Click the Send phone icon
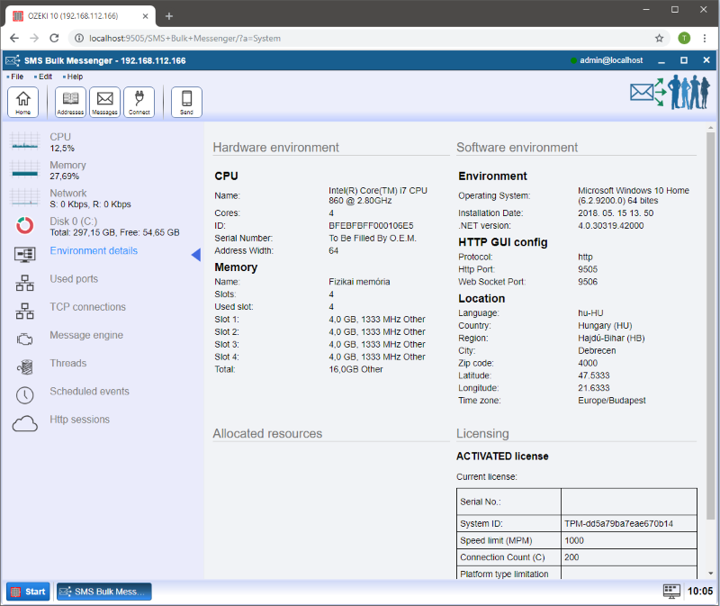Image resolution: width=720 pixels, height=606 pixels. [186, 102]
